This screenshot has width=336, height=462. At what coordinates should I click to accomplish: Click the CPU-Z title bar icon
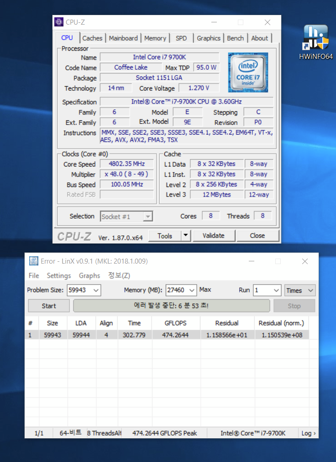[59, 22]
